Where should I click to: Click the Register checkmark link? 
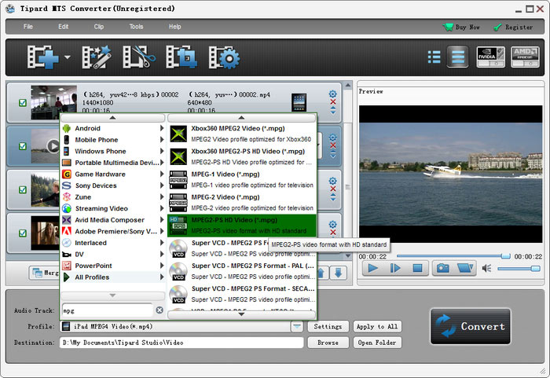click(513, 27)
